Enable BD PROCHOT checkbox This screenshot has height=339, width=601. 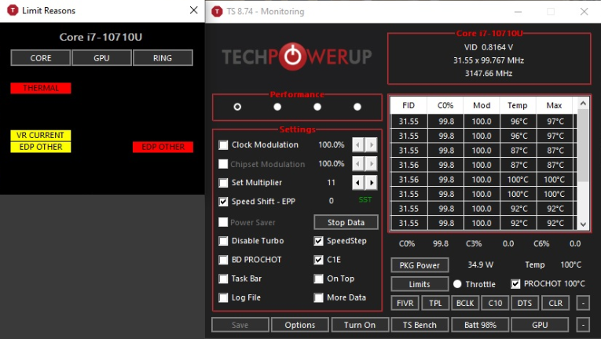click(223, 260)
